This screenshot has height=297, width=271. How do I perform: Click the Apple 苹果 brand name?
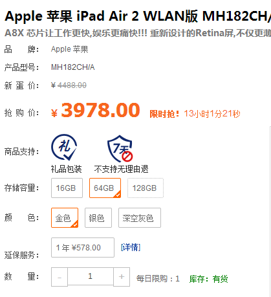pos(69,49)
